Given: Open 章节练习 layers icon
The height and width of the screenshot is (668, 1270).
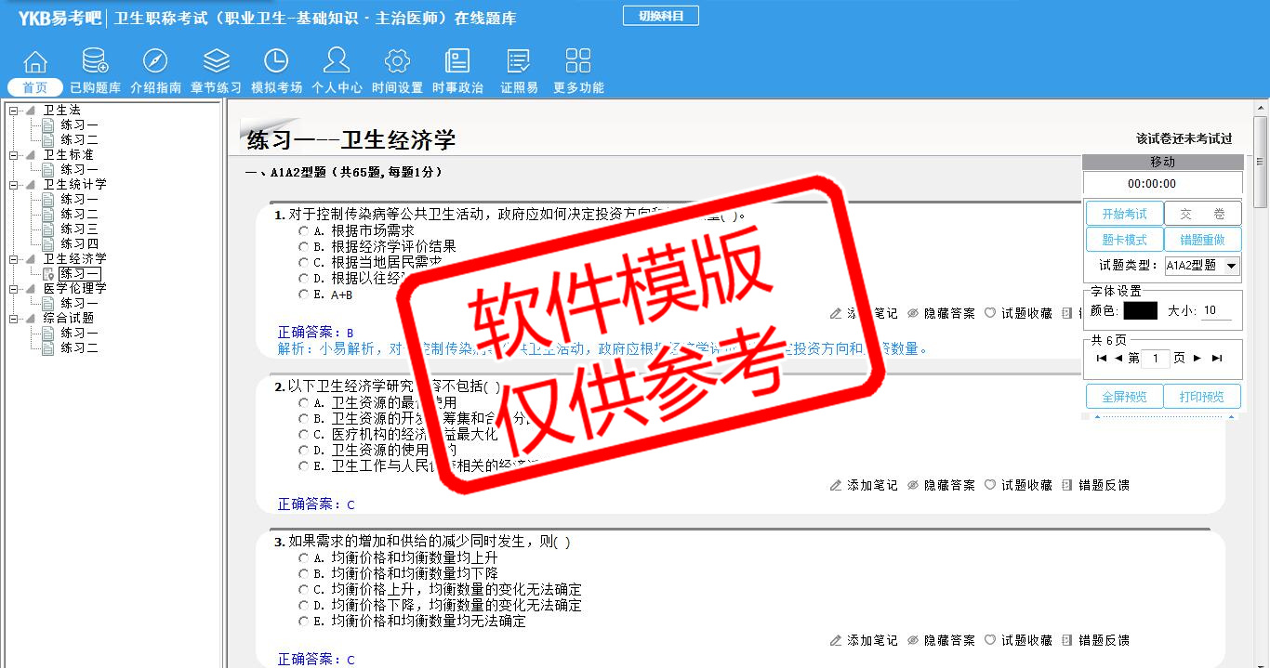Looking at the screenshot, I should 216,62.
